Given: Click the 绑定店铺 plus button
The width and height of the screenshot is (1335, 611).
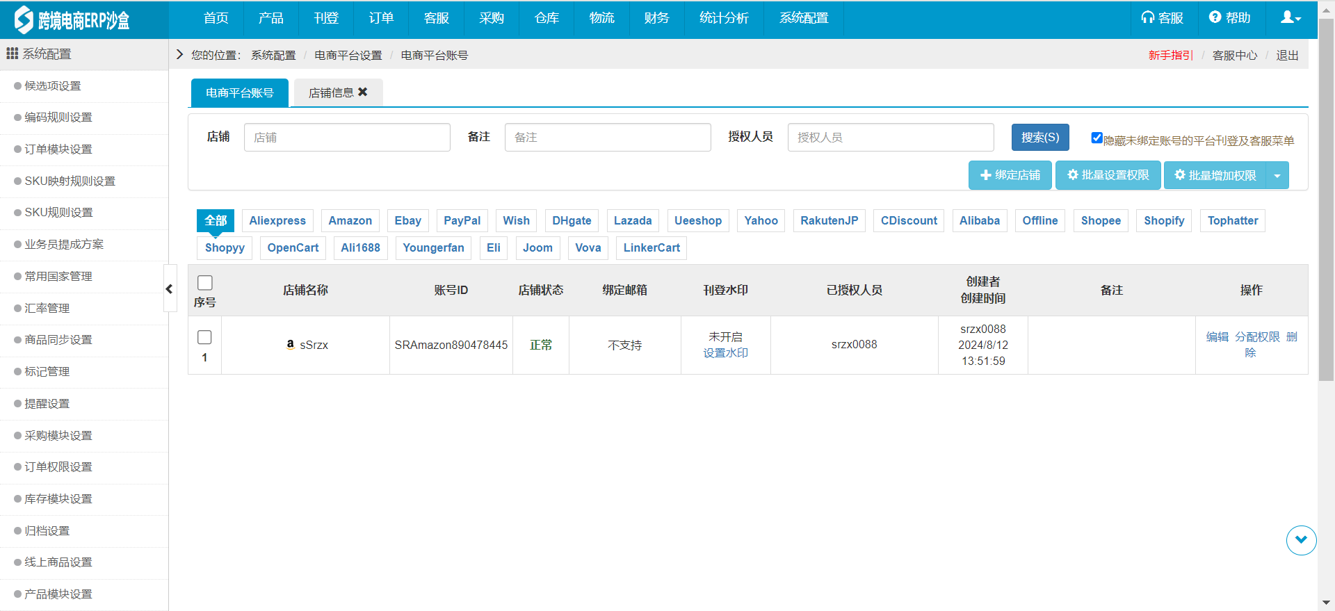Looking at the screenshot, I should click(1010, 175).
